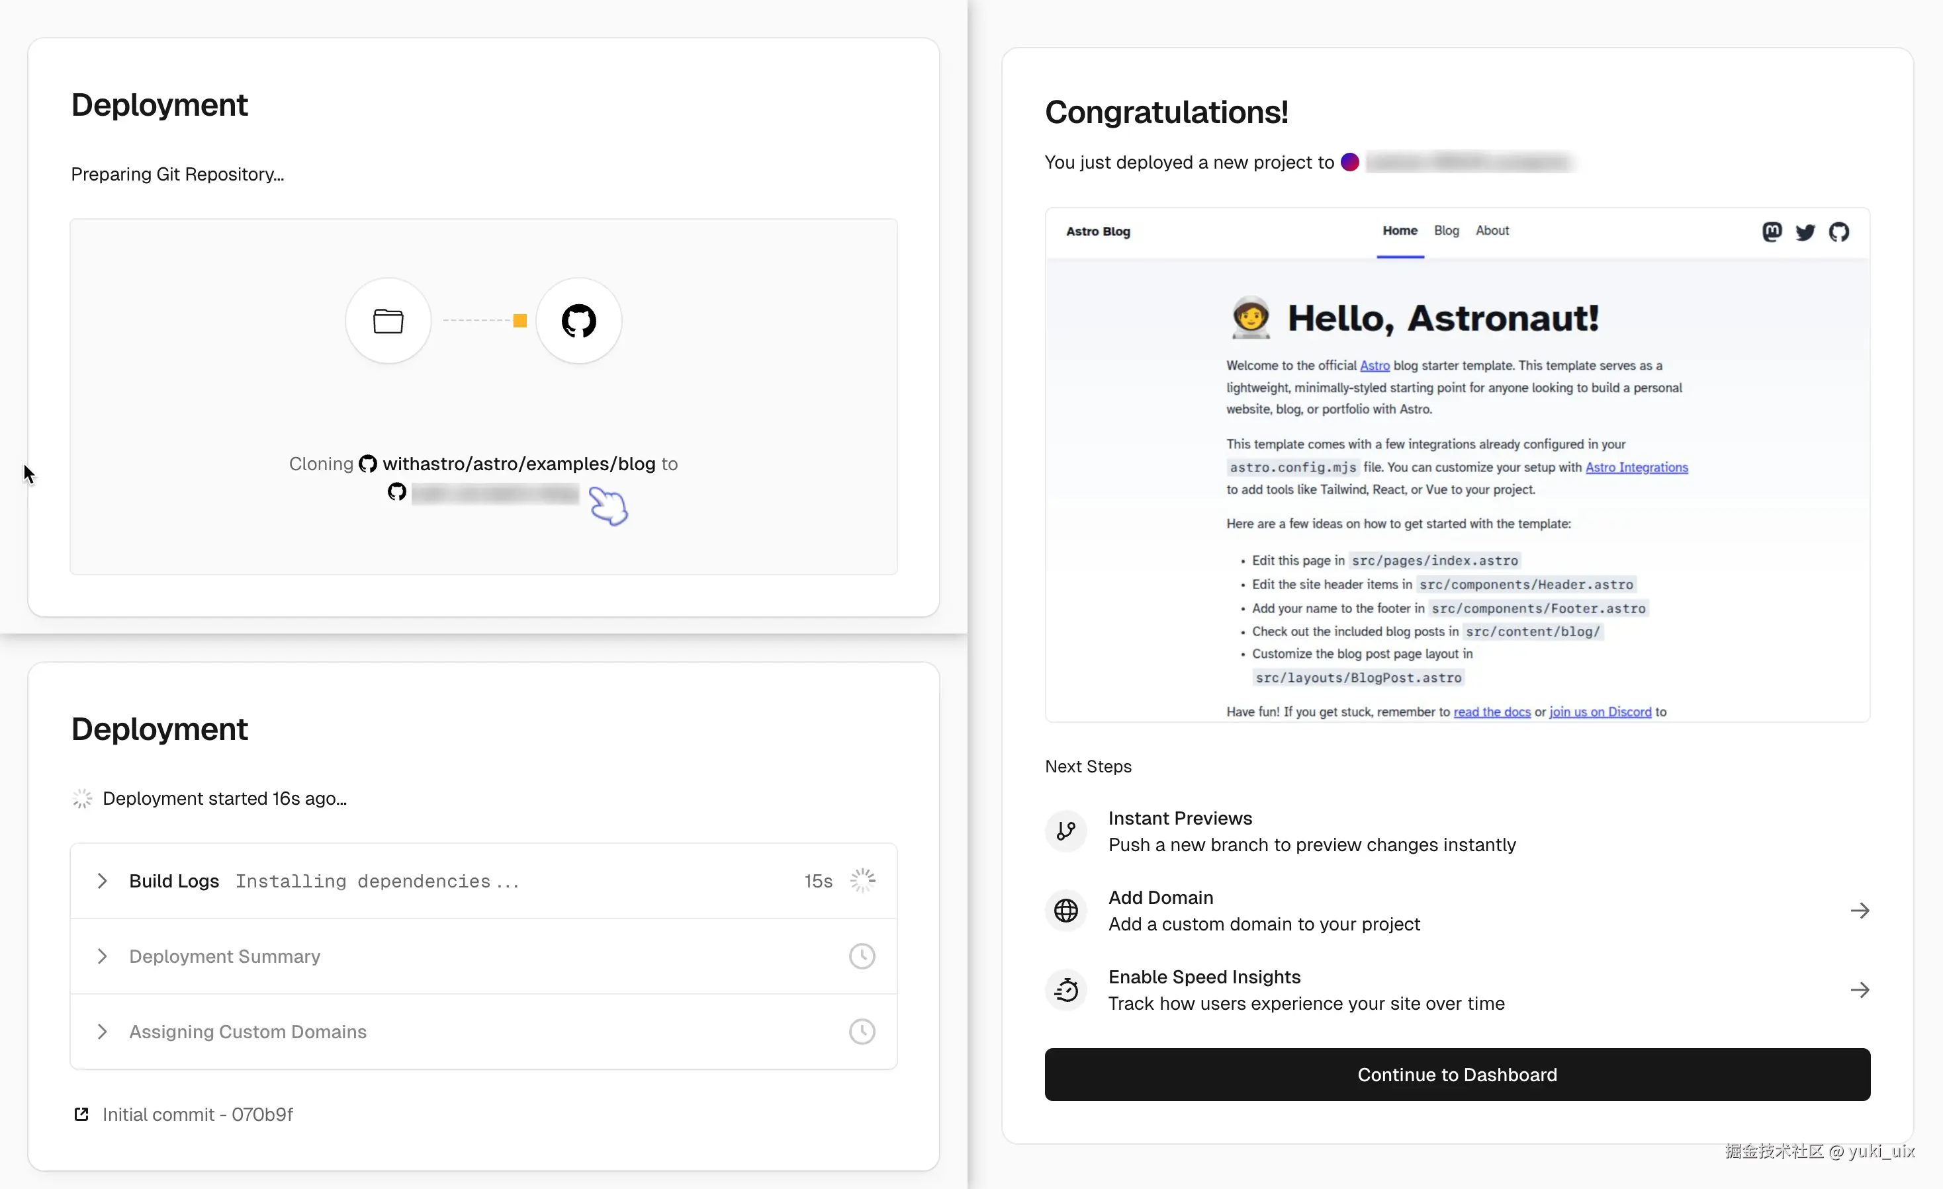
Task: Click the 15s build timer
Action: 818,881
